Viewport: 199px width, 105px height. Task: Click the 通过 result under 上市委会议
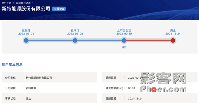point(124,47)
